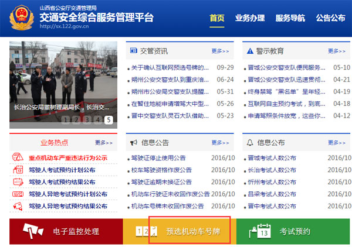Open article 申请驾照条件放宽，这些你...
The width and height of the screenshot is (352, 247).
click(286, 116)
